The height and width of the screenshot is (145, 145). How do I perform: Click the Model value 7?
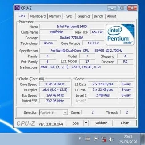click(x=87, y=56)
